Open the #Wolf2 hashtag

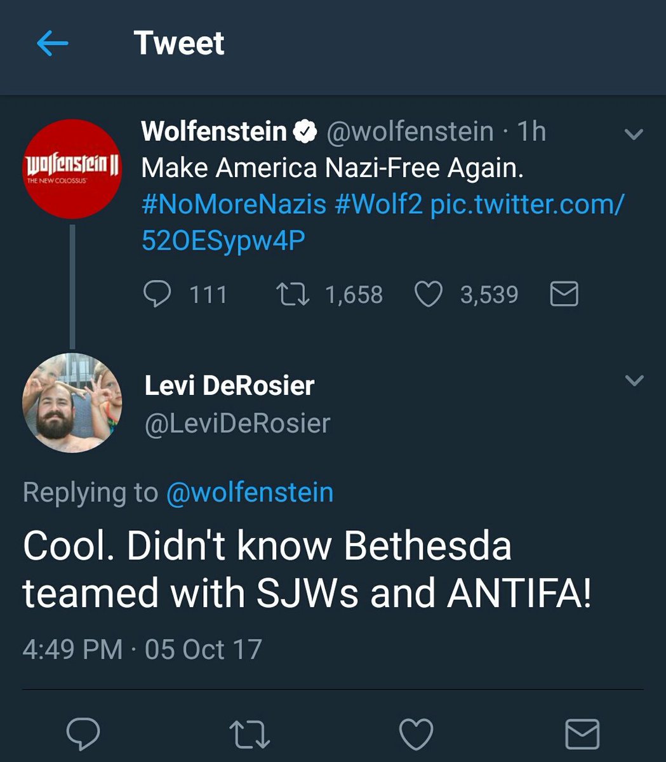(378, 204)
